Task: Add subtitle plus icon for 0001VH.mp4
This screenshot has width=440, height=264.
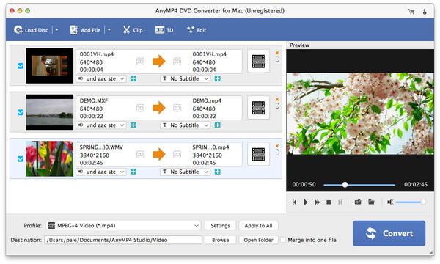Action: [218, 79]
